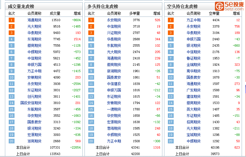Open 广发期货 member link

coord(193,90)
